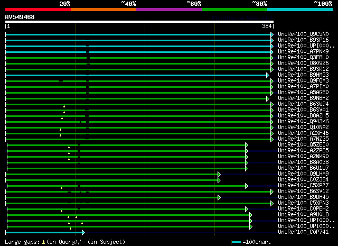Click the arrowhead ending the B9NBF2 alignment
Screen dimensions: 338x246
click(268, 99)
